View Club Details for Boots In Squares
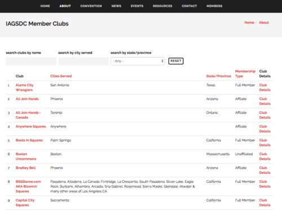 pyautogui.click(x=265, y=143)
